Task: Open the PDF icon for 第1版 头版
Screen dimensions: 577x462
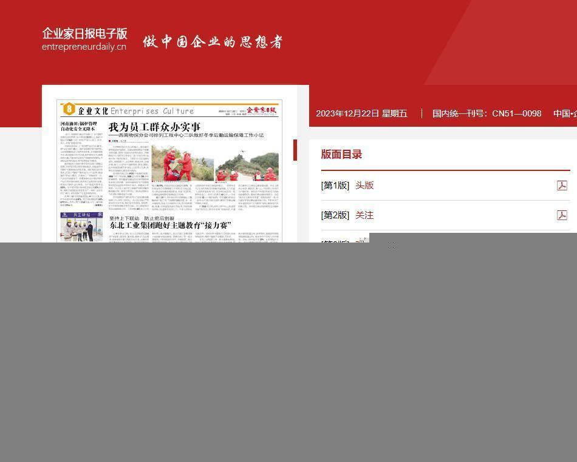Action: point(562,186)
